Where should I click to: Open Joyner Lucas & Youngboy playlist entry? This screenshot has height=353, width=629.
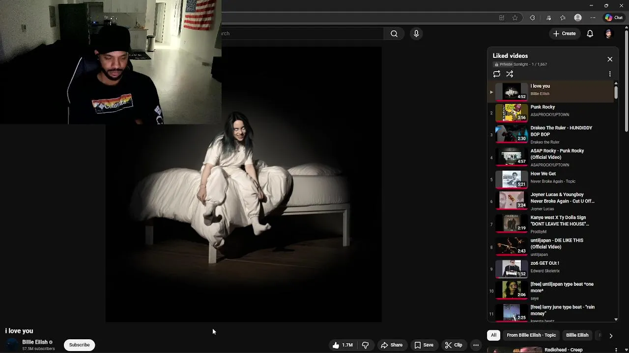(x=550, y=201)
